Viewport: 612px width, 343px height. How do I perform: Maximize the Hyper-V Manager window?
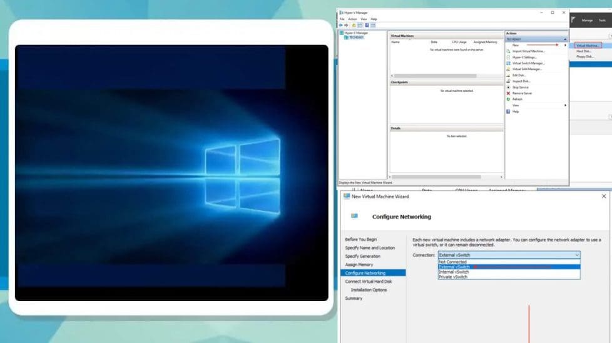point(553,13)
